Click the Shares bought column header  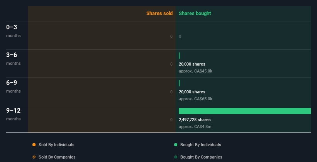[x=195, y=13]
